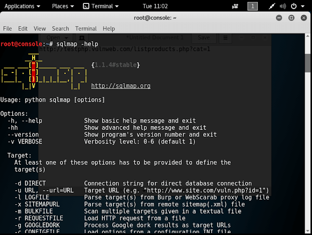Image resolution: width=312 pixels, height=235 pixels.
Task: Click the pen-shaped tray icon
Action: pos(272,6)
